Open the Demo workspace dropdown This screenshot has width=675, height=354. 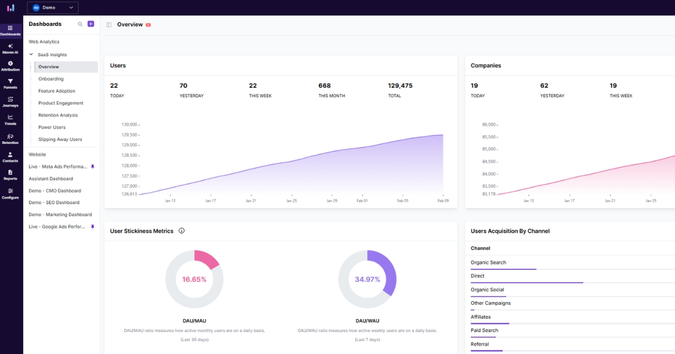point(53,8)
